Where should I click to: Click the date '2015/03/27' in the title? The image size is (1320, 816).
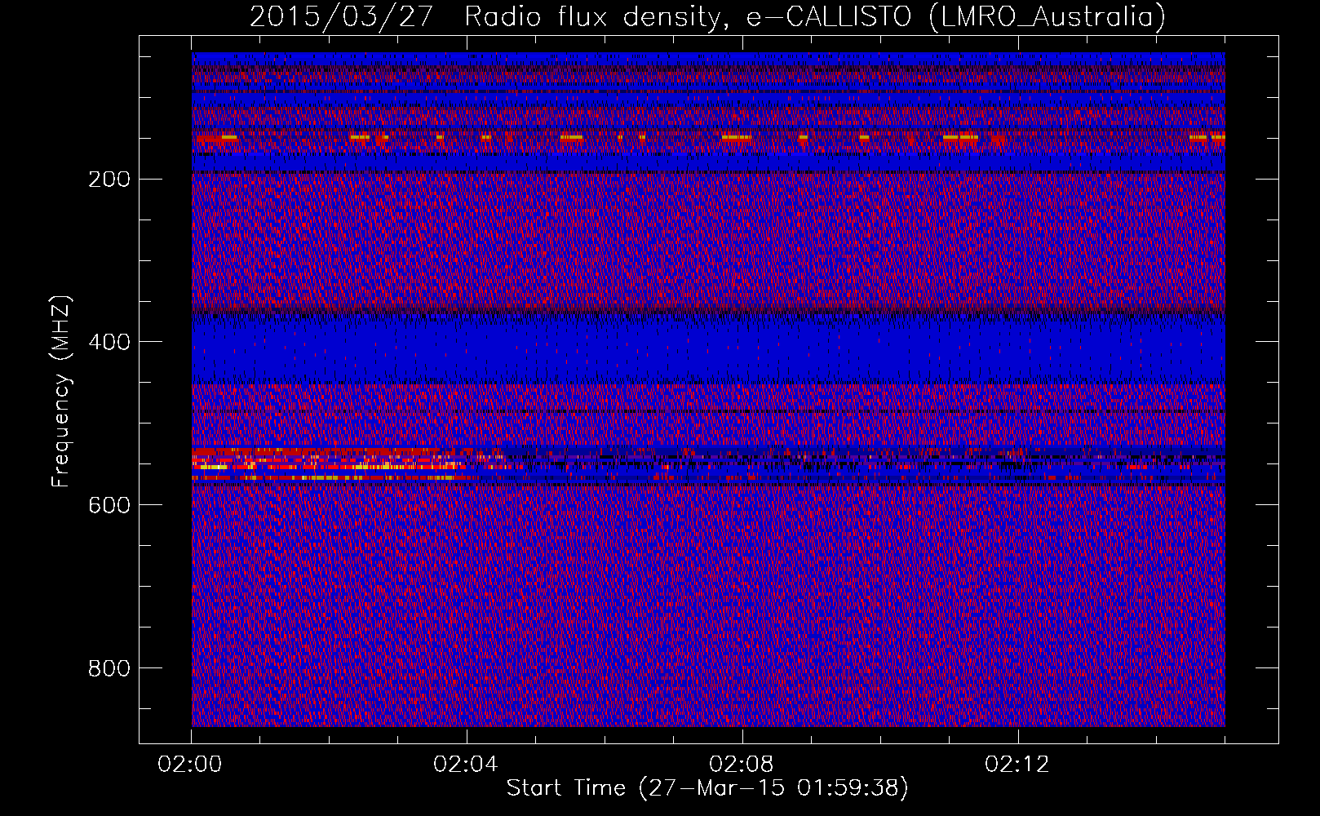[341, 17]
